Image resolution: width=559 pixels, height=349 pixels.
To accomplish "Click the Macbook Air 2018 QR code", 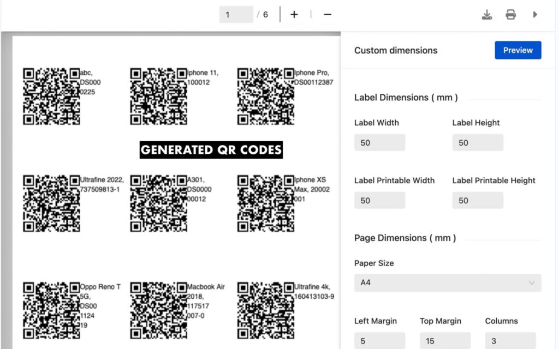I will pyautogui.click(x=158, y=310).
